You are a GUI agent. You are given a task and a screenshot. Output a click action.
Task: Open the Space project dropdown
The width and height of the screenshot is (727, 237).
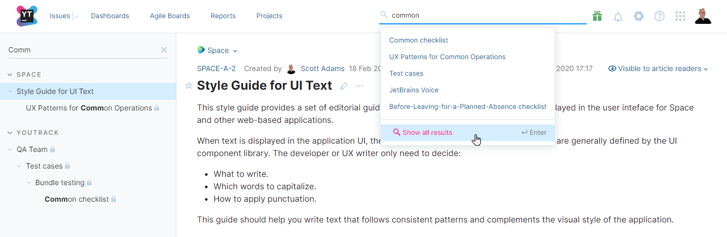click(x=218, y=50)
